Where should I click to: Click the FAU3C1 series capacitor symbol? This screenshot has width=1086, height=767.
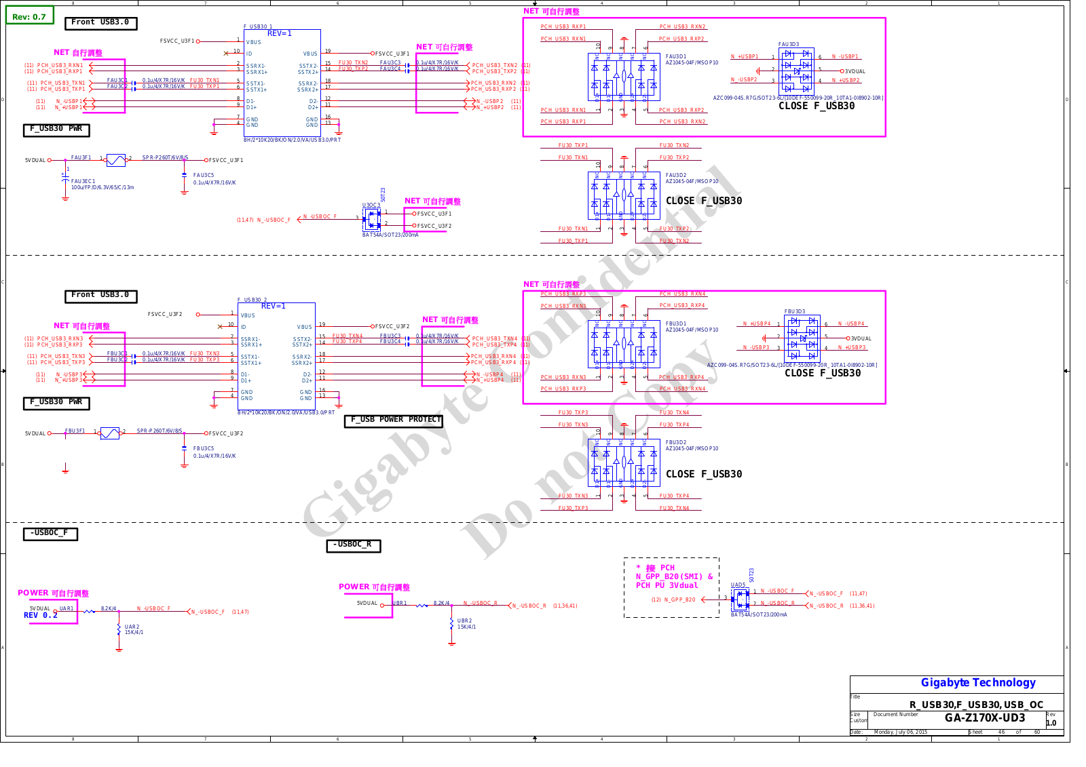pyautogui.click(x=134, y=83)
